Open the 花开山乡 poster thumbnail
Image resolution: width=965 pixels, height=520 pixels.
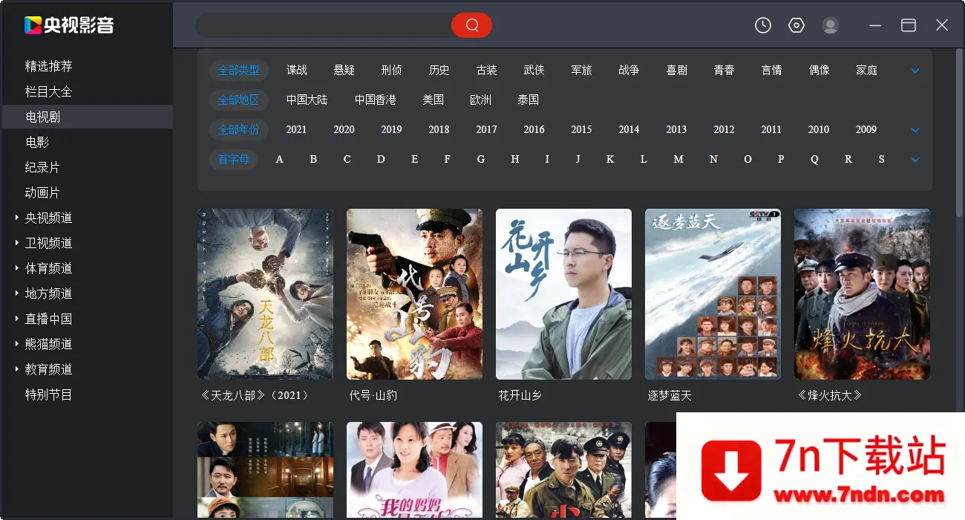[563, 294]
